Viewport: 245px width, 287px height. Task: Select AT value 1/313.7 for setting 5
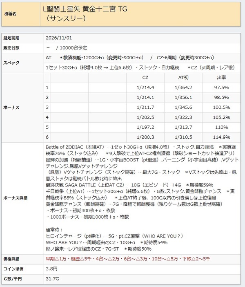click(x=183, y=127)
